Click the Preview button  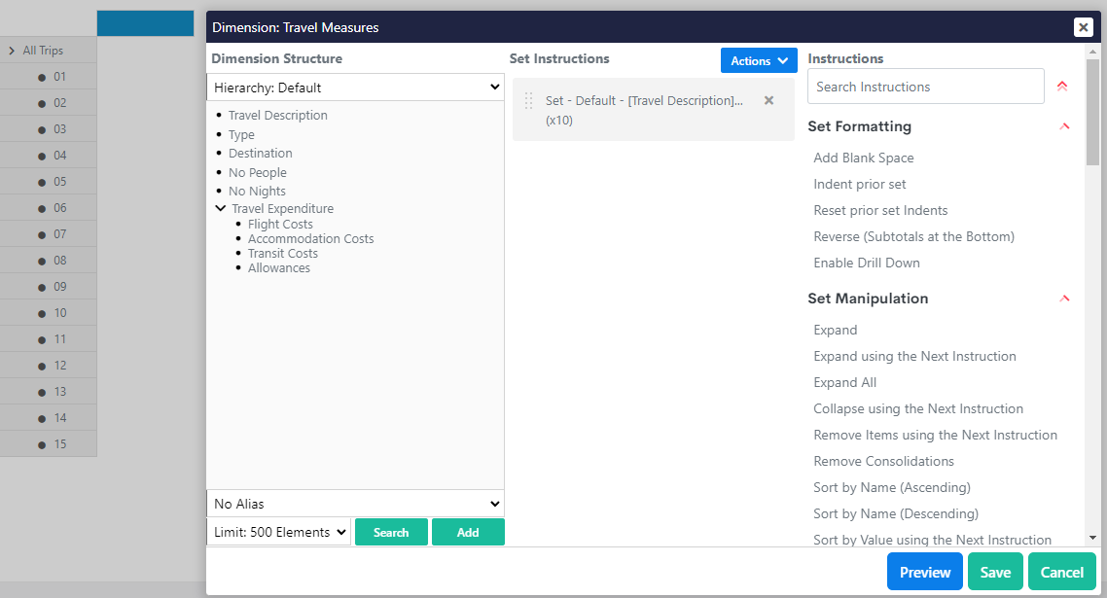(924, 573)
